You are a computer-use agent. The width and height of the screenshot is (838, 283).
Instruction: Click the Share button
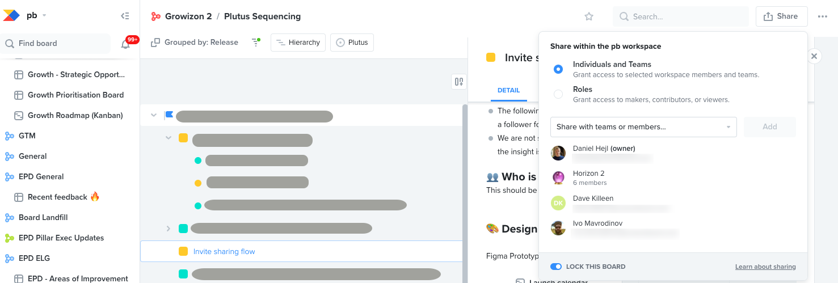pyautogui.click(x=781, y=16)
